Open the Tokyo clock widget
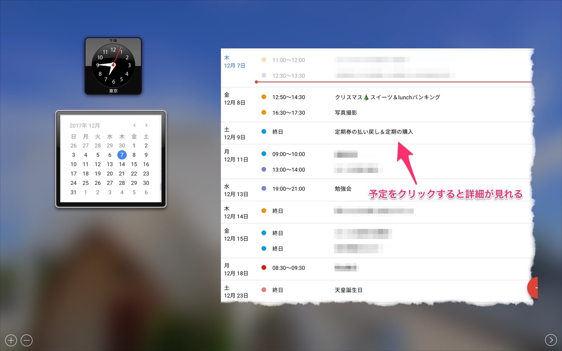Screen dimensions: 562x351 pyautogui.click(x=113, y=66)
